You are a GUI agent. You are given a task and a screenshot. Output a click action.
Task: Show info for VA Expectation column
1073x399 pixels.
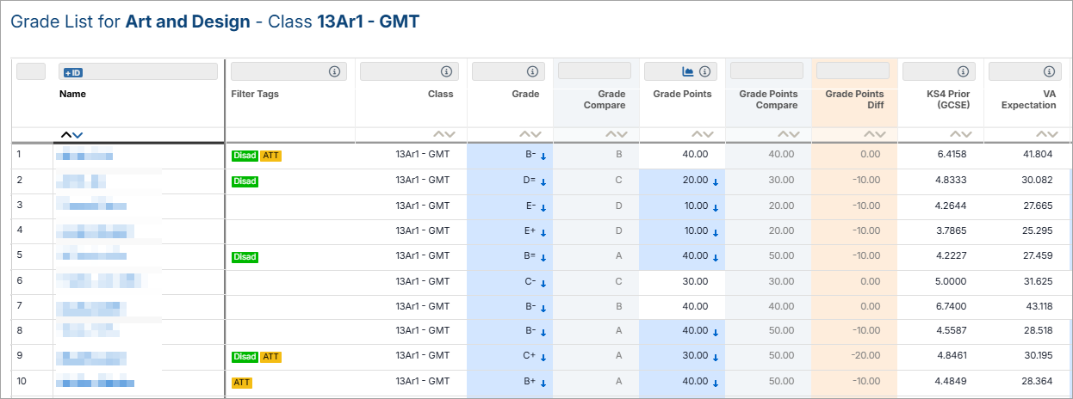point(1049,71)
